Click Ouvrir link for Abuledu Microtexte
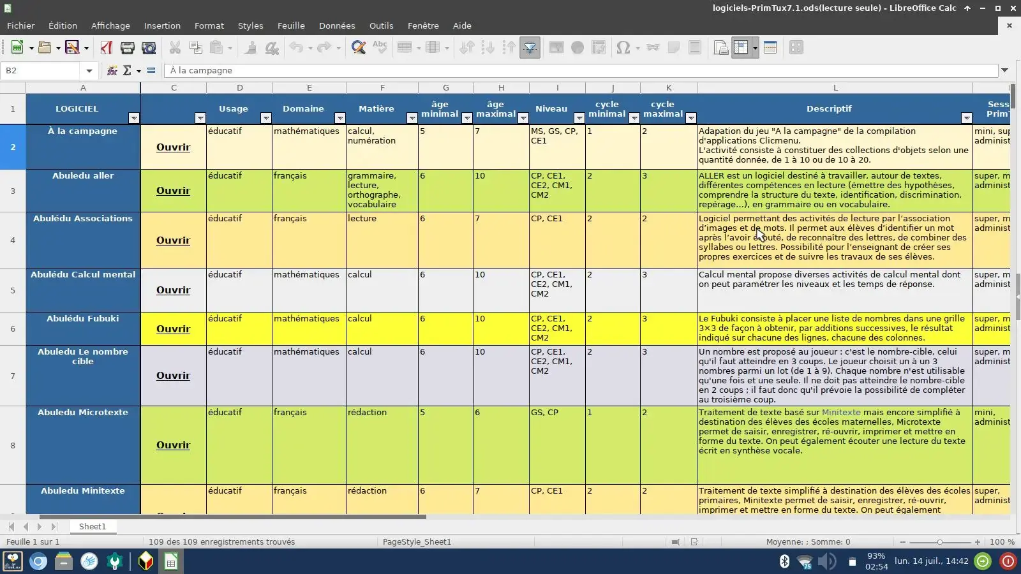This screenshot has width=1021, height=574. pos(174,445)
